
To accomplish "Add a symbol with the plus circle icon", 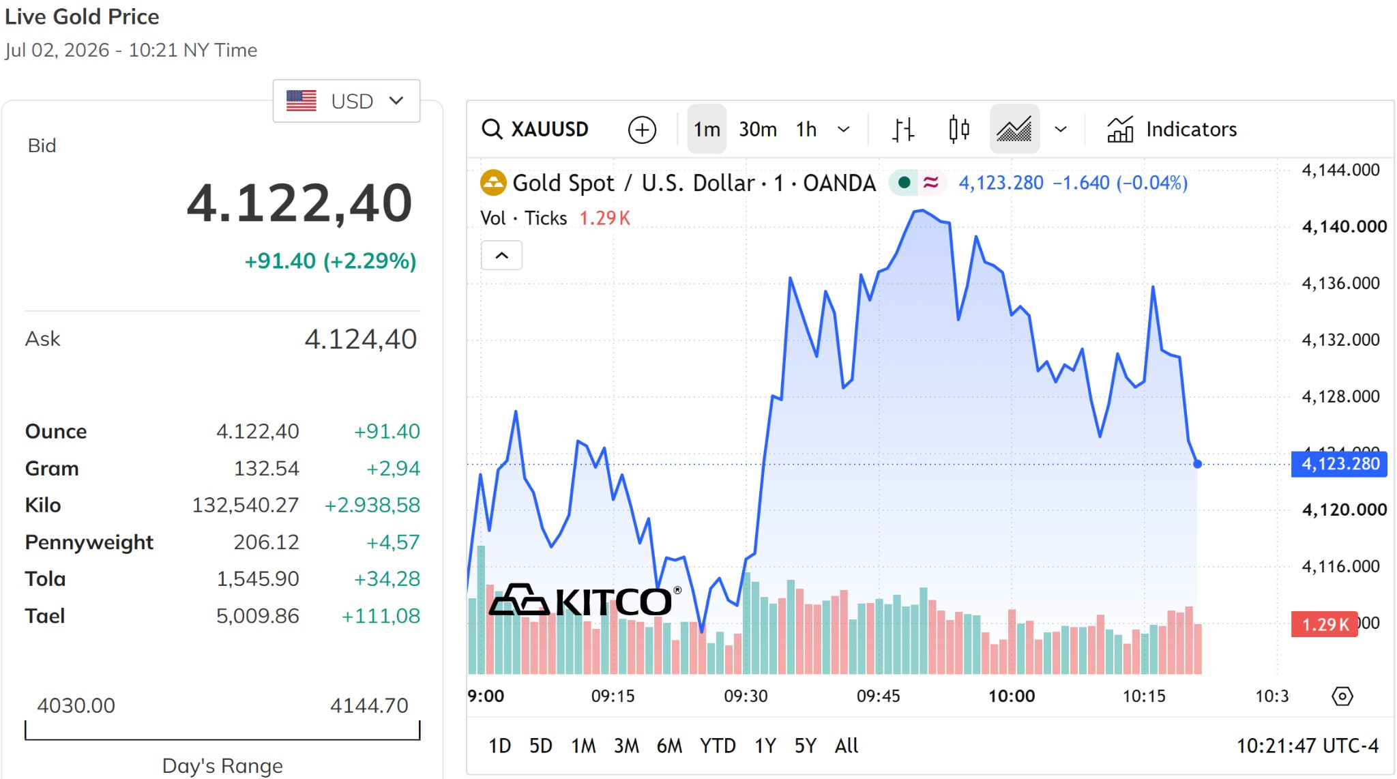I will (x=642, y=130).
